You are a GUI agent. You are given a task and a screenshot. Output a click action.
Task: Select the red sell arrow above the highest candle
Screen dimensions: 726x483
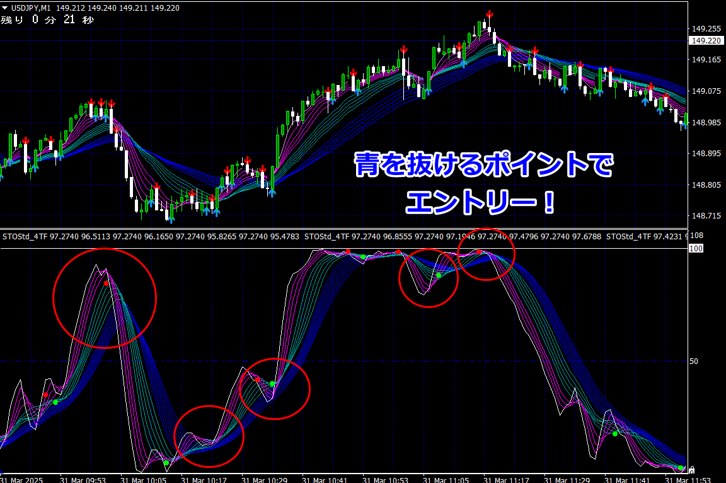(490, 14)
